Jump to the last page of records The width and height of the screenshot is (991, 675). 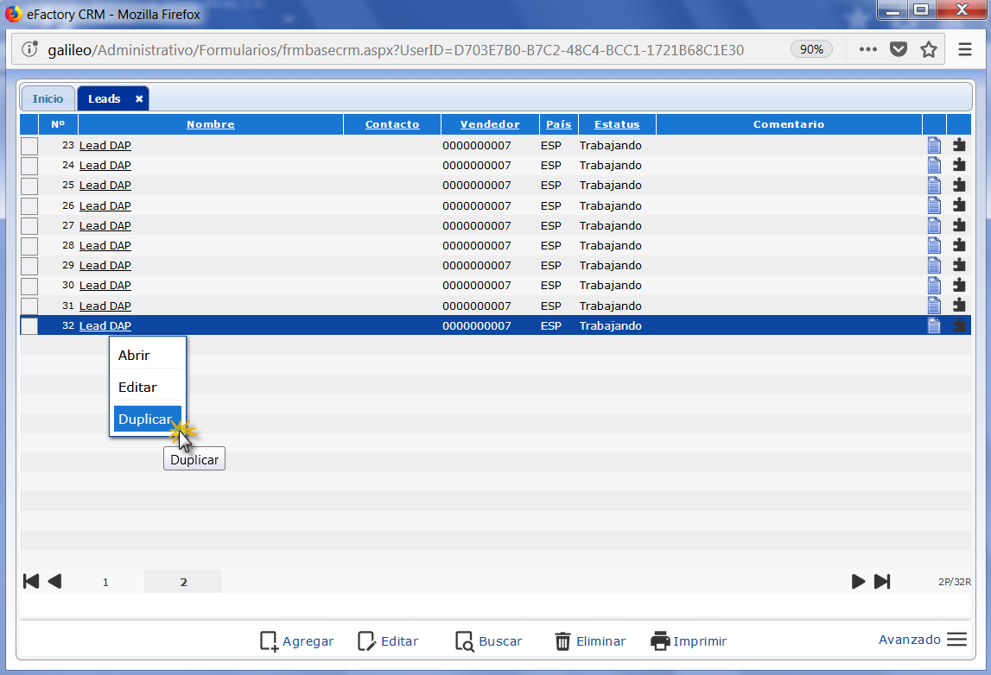882,582
